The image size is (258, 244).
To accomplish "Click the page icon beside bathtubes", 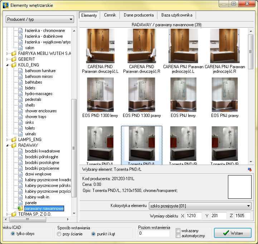I will tap(20, 82).
